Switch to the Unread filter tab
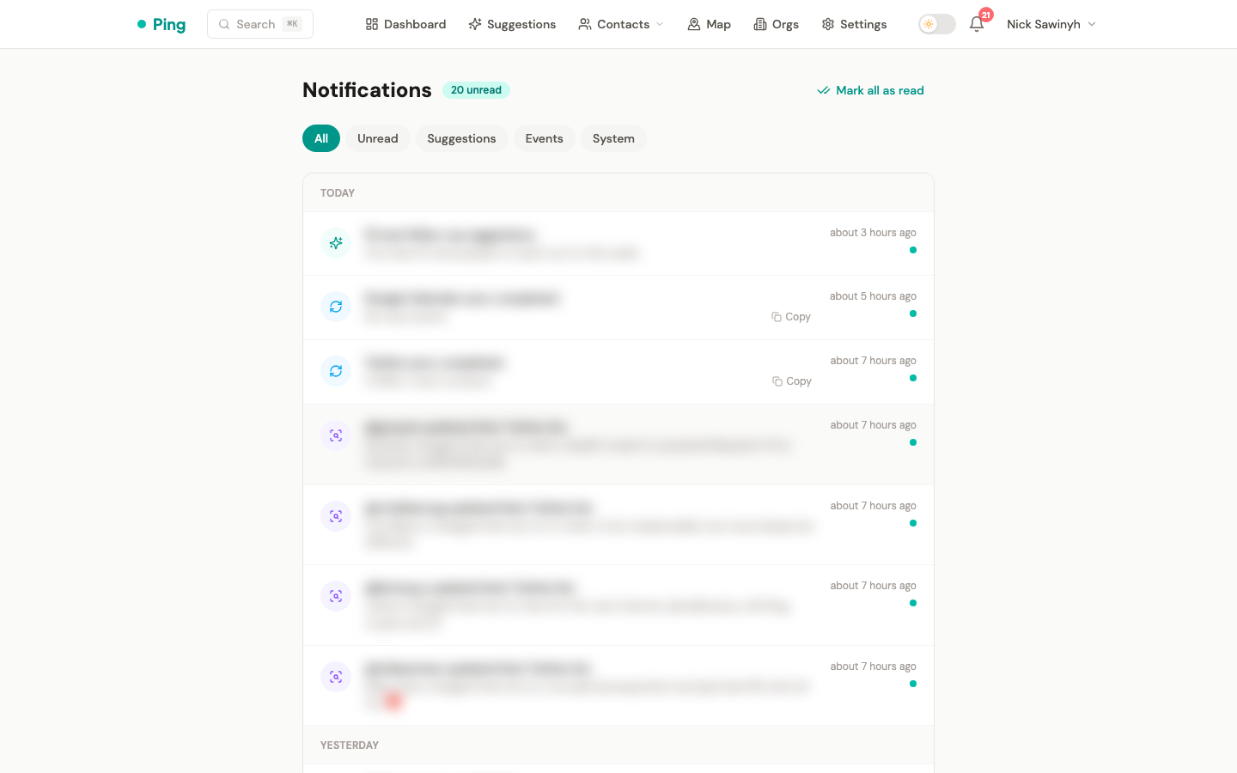Image resolution: width=1237 pixels, height=773 pixels. (378, 138)
